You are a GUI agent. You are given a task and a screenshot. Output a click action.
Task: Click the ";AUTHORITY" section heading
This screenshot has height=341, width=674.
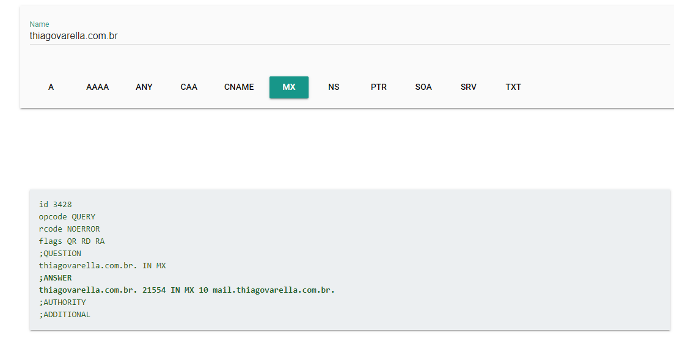point(62,302)
